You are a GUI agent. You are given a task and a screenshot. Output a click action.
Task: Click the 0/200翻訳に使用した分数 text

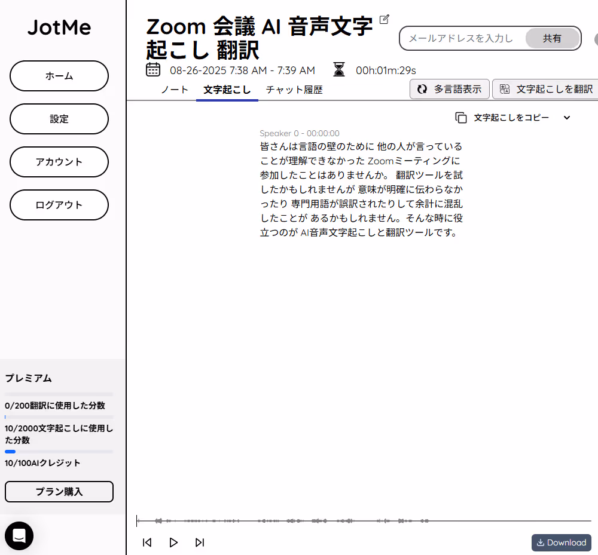(55, 406)
